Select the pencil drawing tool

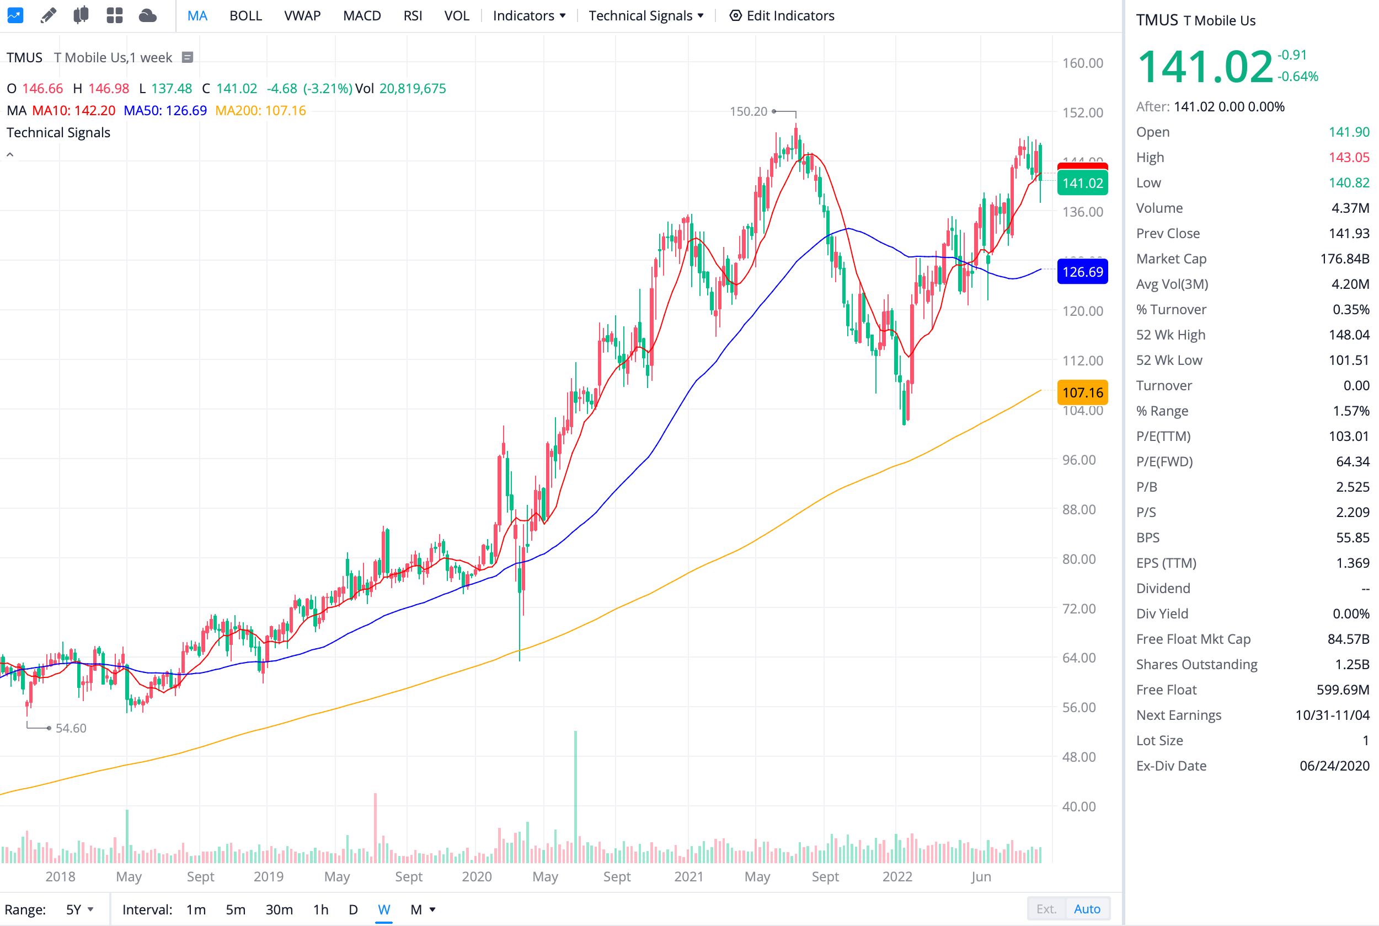tap(49, 15)
